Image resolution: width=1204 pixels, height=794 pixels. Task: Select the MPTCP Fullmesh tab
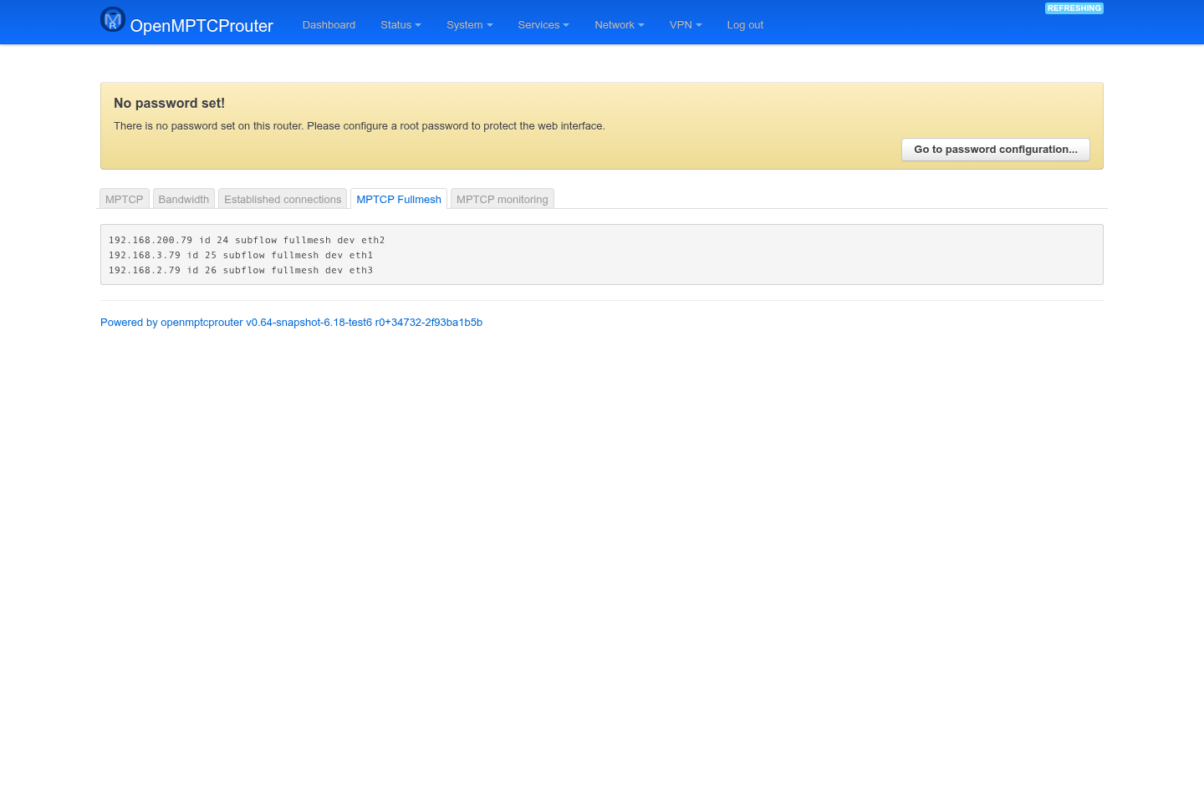399,199
